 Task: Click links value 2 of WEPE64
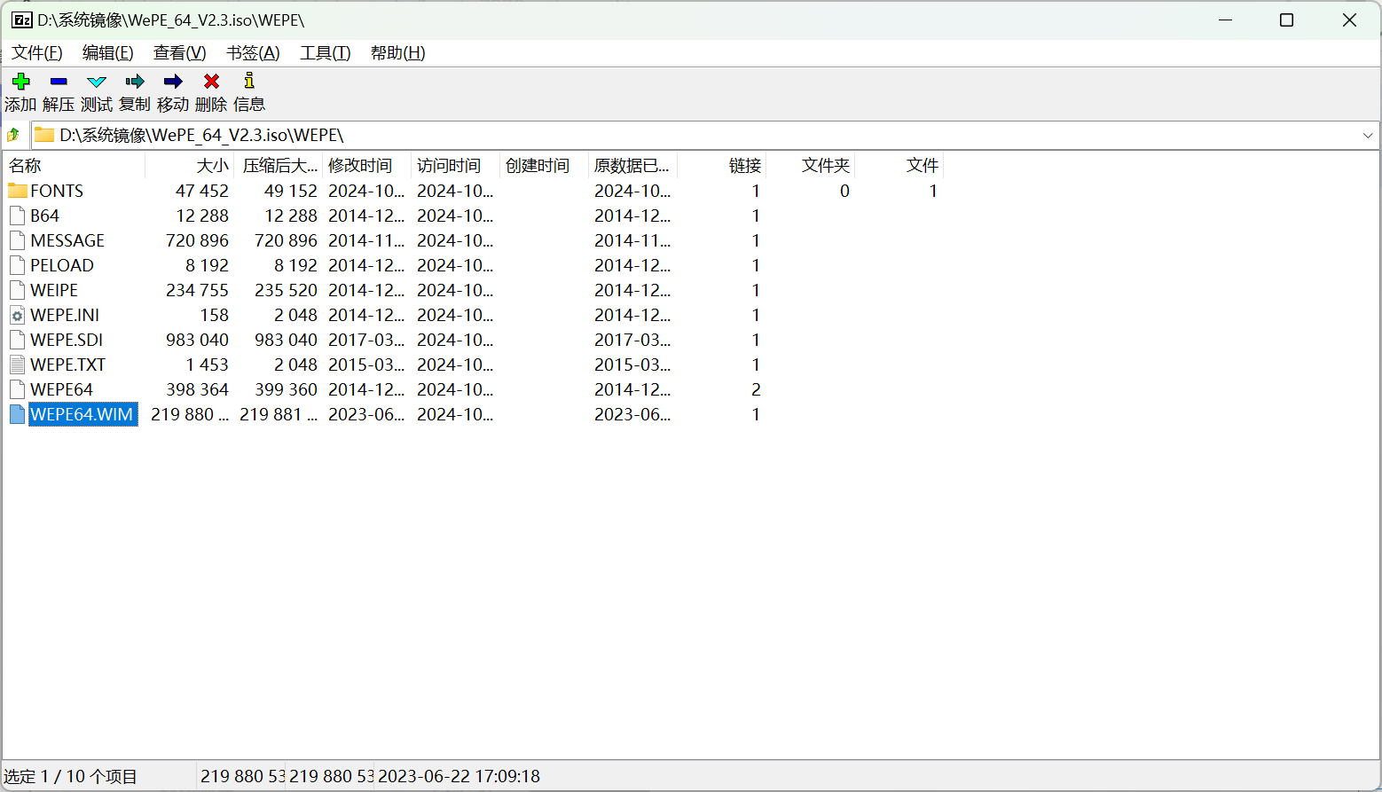pyautogui.click(x=756, y=389)
